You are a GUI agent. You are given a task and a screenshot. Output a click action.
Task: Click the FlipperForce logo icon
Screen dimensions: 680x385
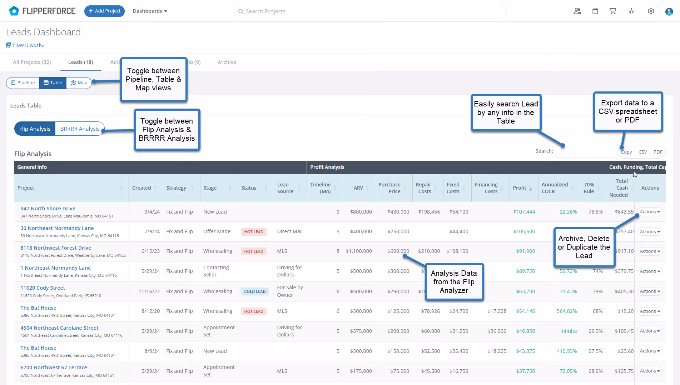(14, 11)
